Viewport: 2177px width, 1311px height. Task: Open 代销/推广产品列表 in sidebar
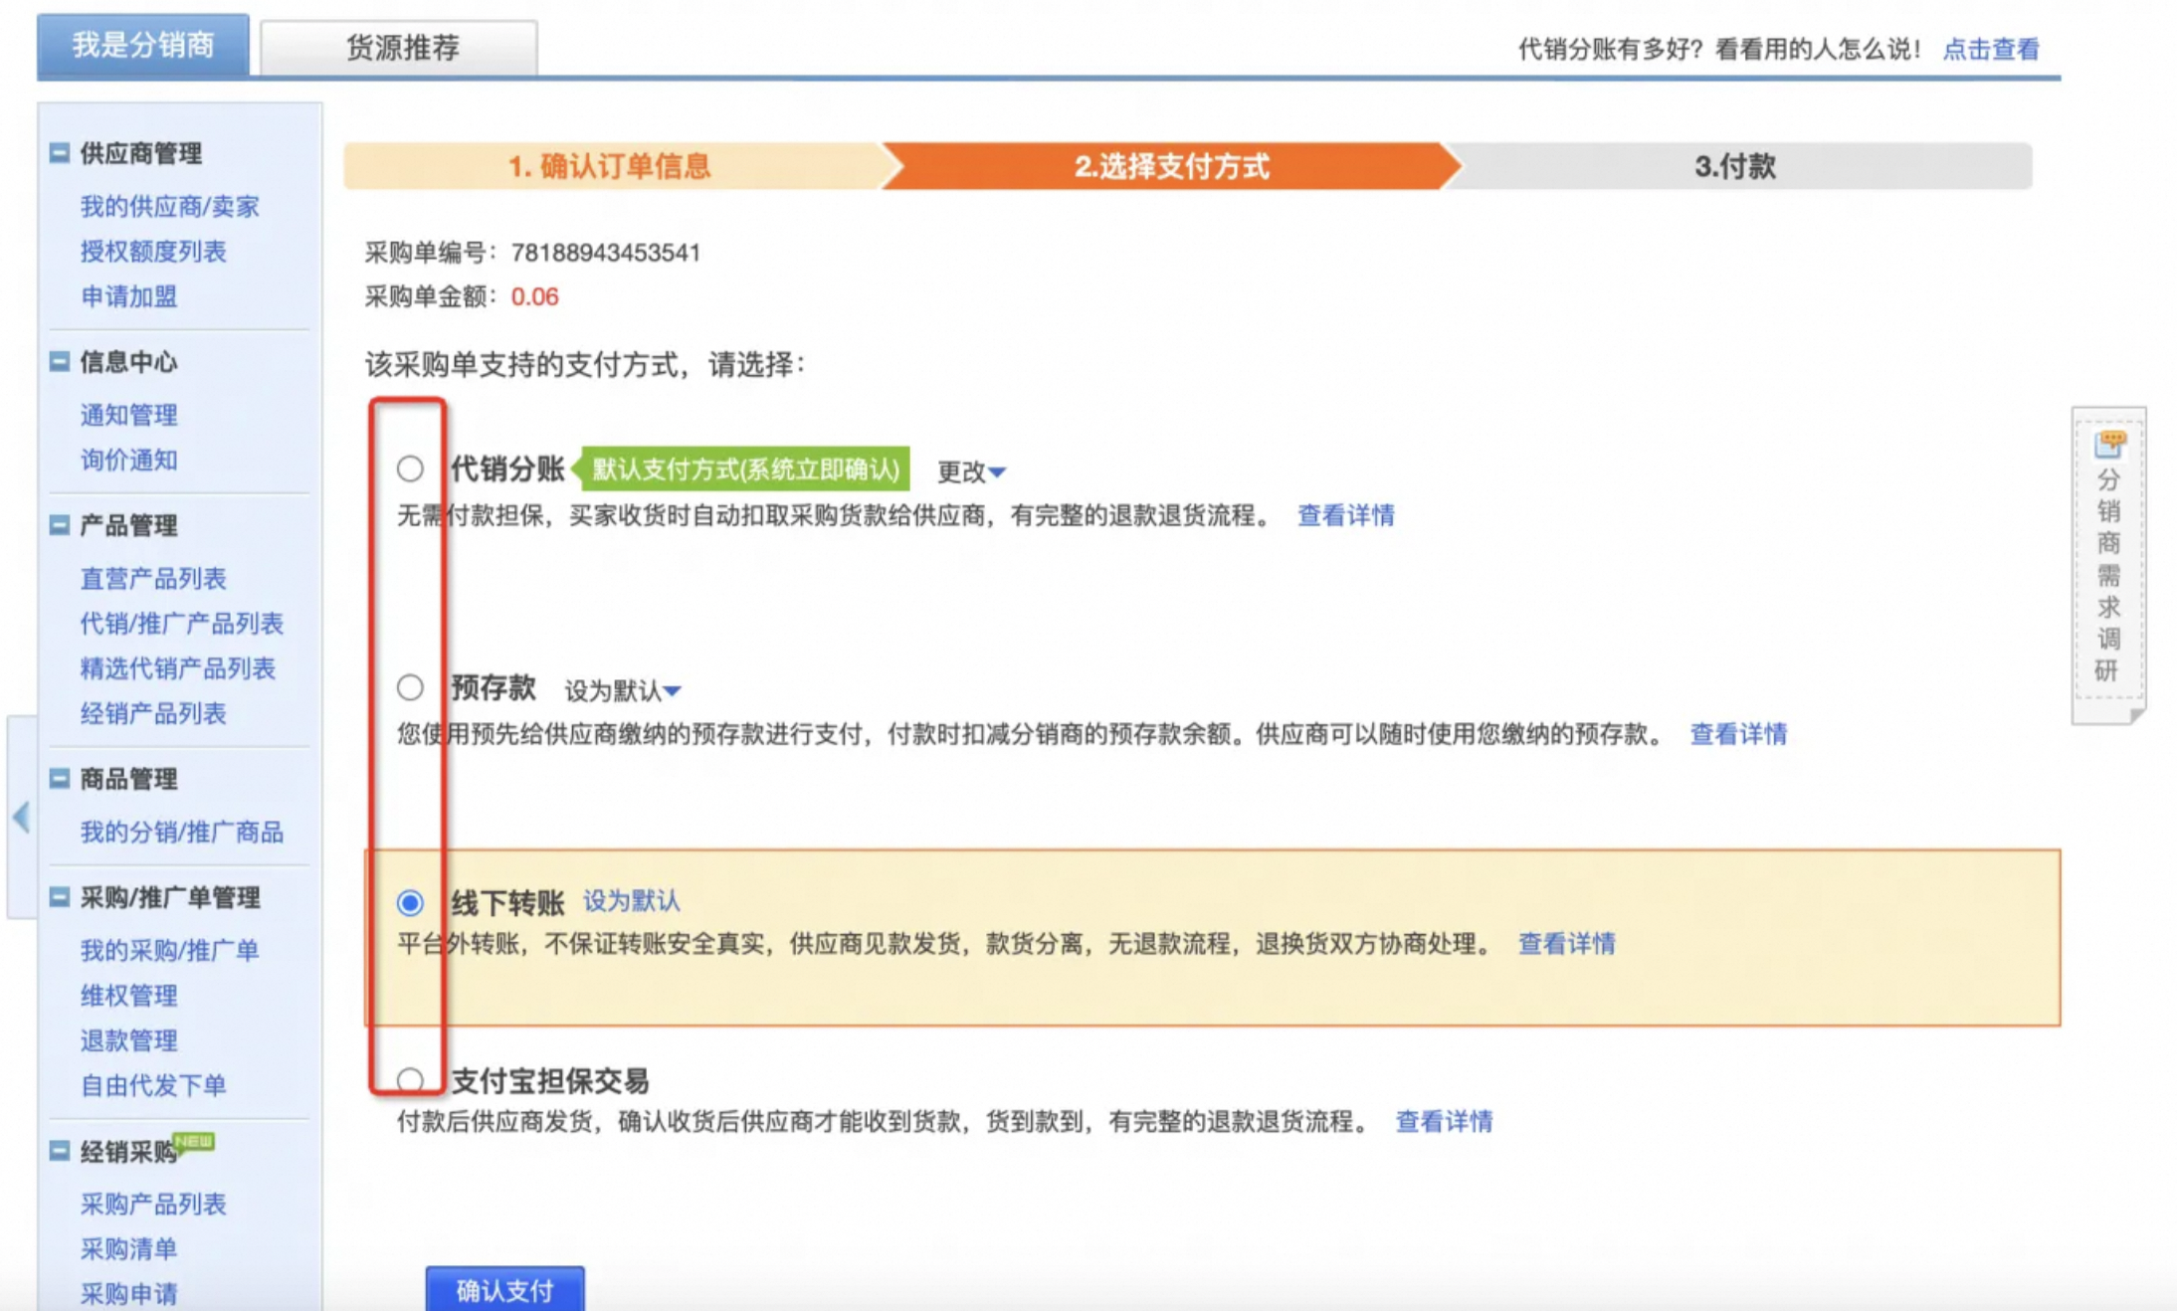[182, 624]
